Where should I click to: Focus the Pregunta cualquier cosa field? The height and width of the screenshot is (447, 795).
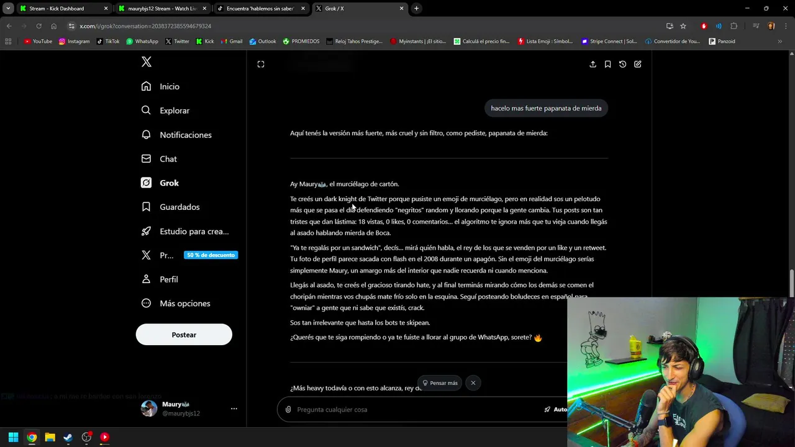416,409
